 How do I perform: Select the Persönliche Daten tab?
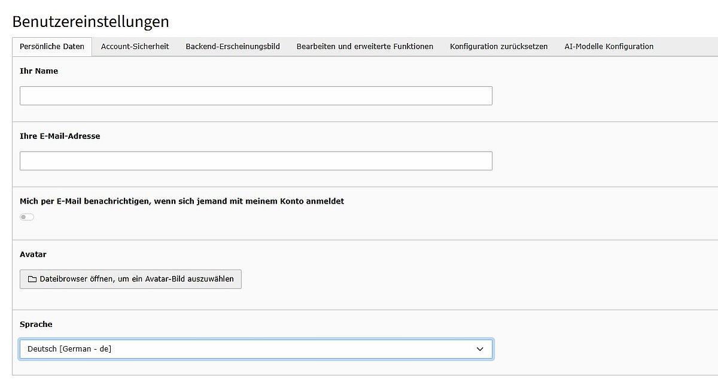(51, 46)
